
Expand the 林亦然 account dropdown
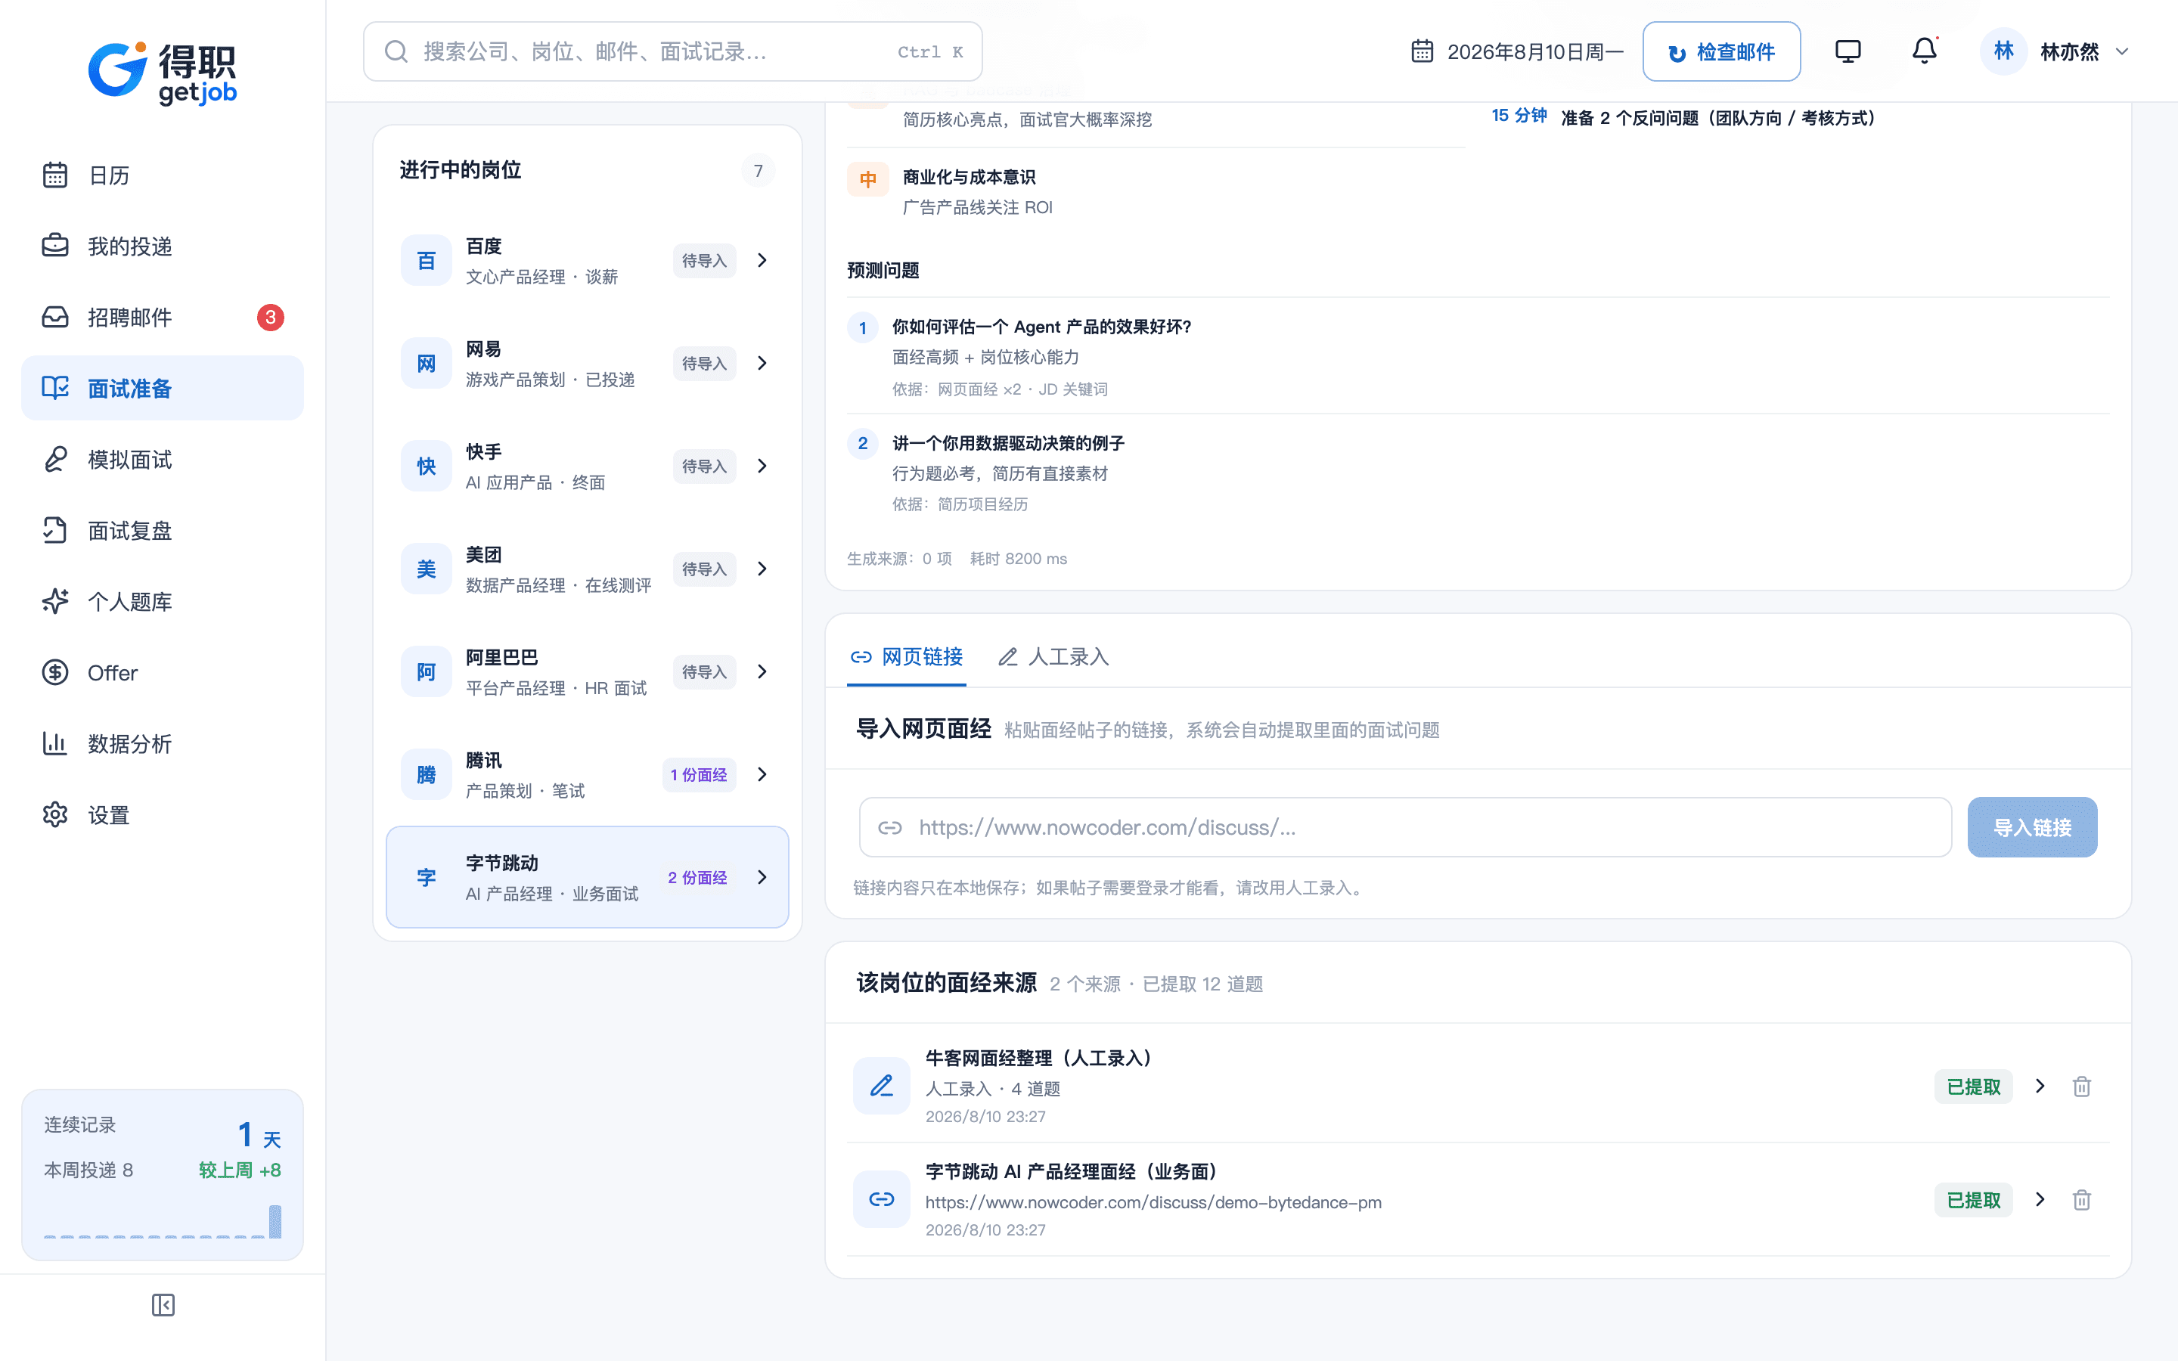[x=2122, y=51]
